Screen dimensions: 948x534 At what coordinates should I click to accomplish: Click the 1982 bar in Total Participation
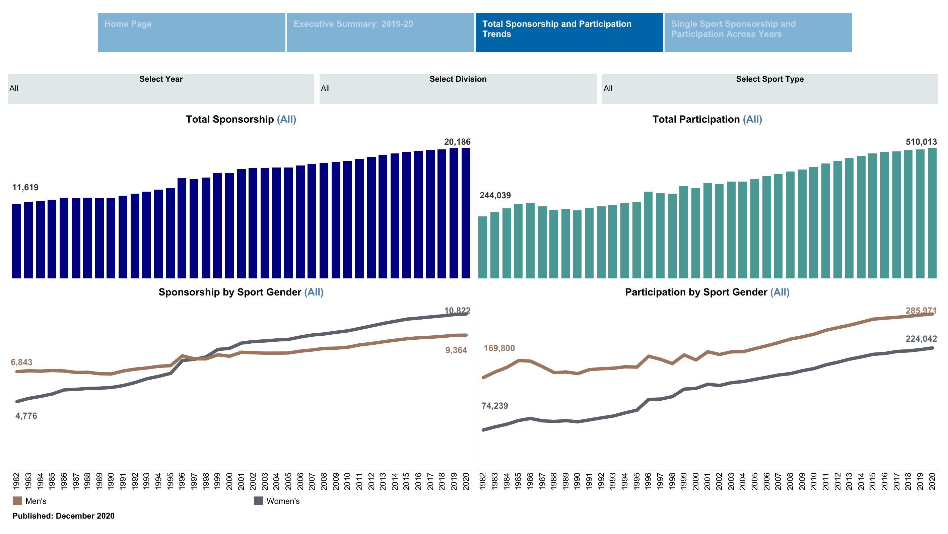point(482,247)
